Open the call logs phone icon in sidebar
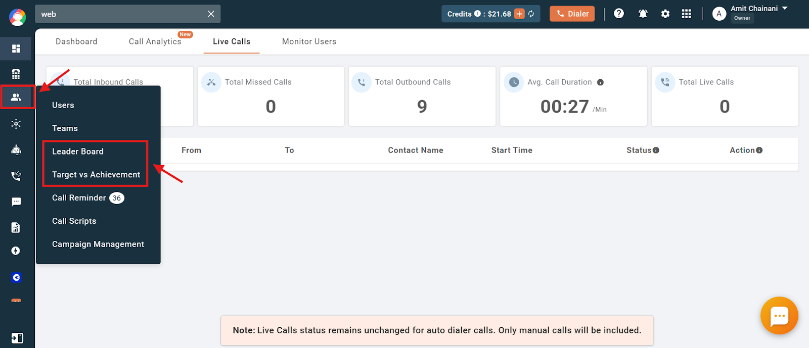 coord(16,176)
